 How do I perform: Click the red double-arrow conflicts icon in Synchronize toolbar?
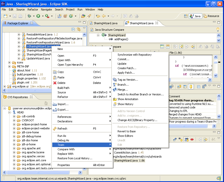pos(192,139)
